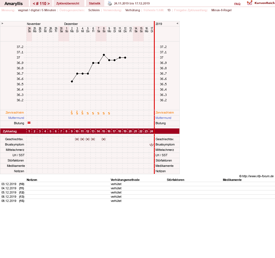Image resolution: width=275 pixels, height=258 pixels.
Task: Click the notes row dated 03.12.2019
Action: pos(137,184)
